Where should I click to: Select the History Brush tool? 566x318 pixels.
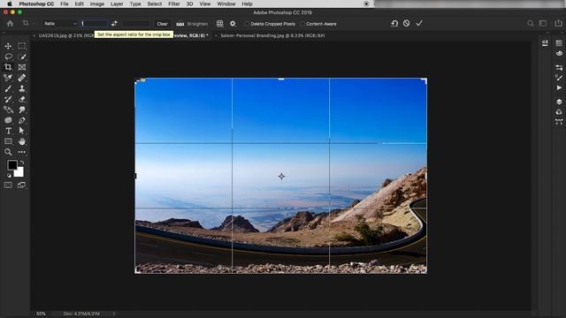[x=8, y=99]
